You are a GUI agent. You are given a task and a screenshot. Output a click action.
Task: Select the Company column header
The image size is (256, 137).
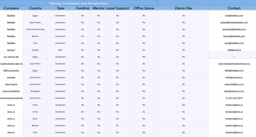(11, 8)
